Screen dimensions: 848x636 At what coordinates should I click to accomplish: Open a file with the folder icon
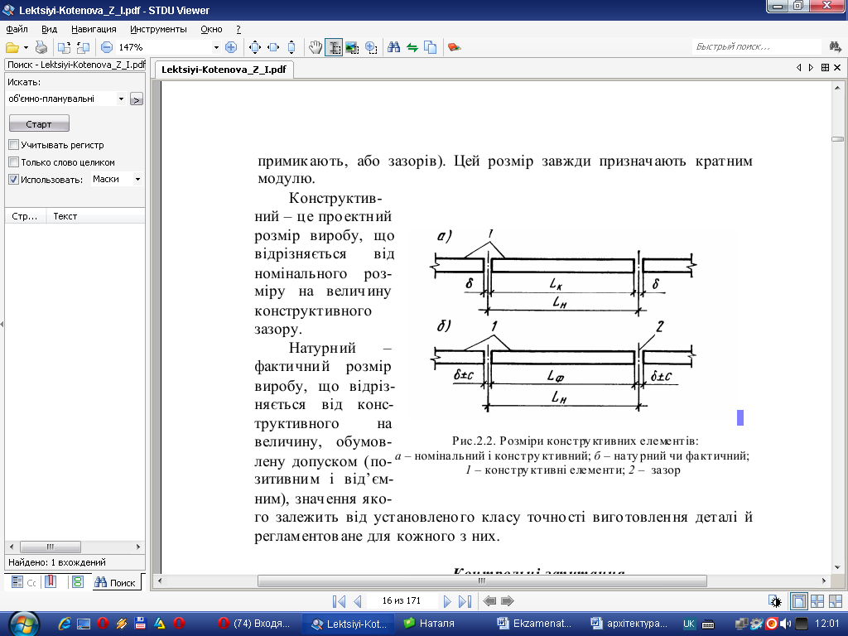click(12, 47)
